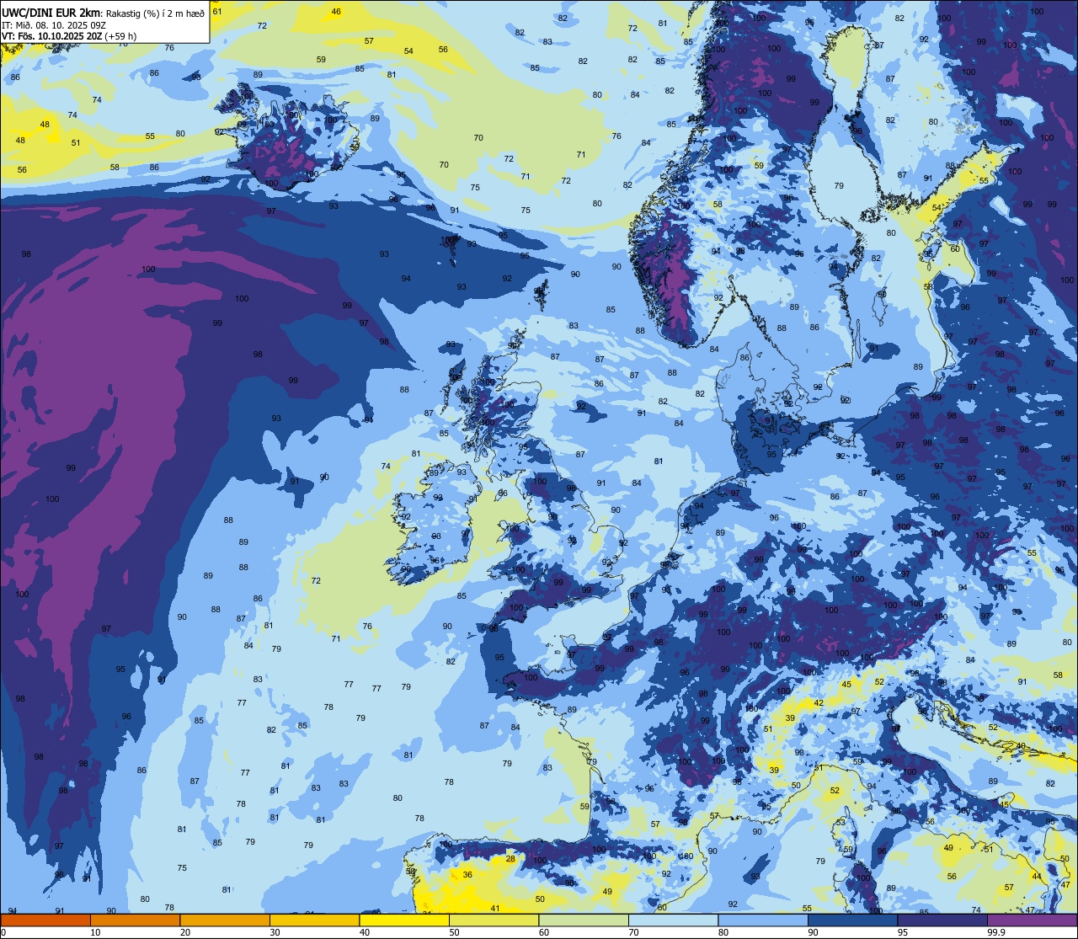Click the "42" value in the Alps
This screenshot has height=939, width=1078.
click(819, 702)
